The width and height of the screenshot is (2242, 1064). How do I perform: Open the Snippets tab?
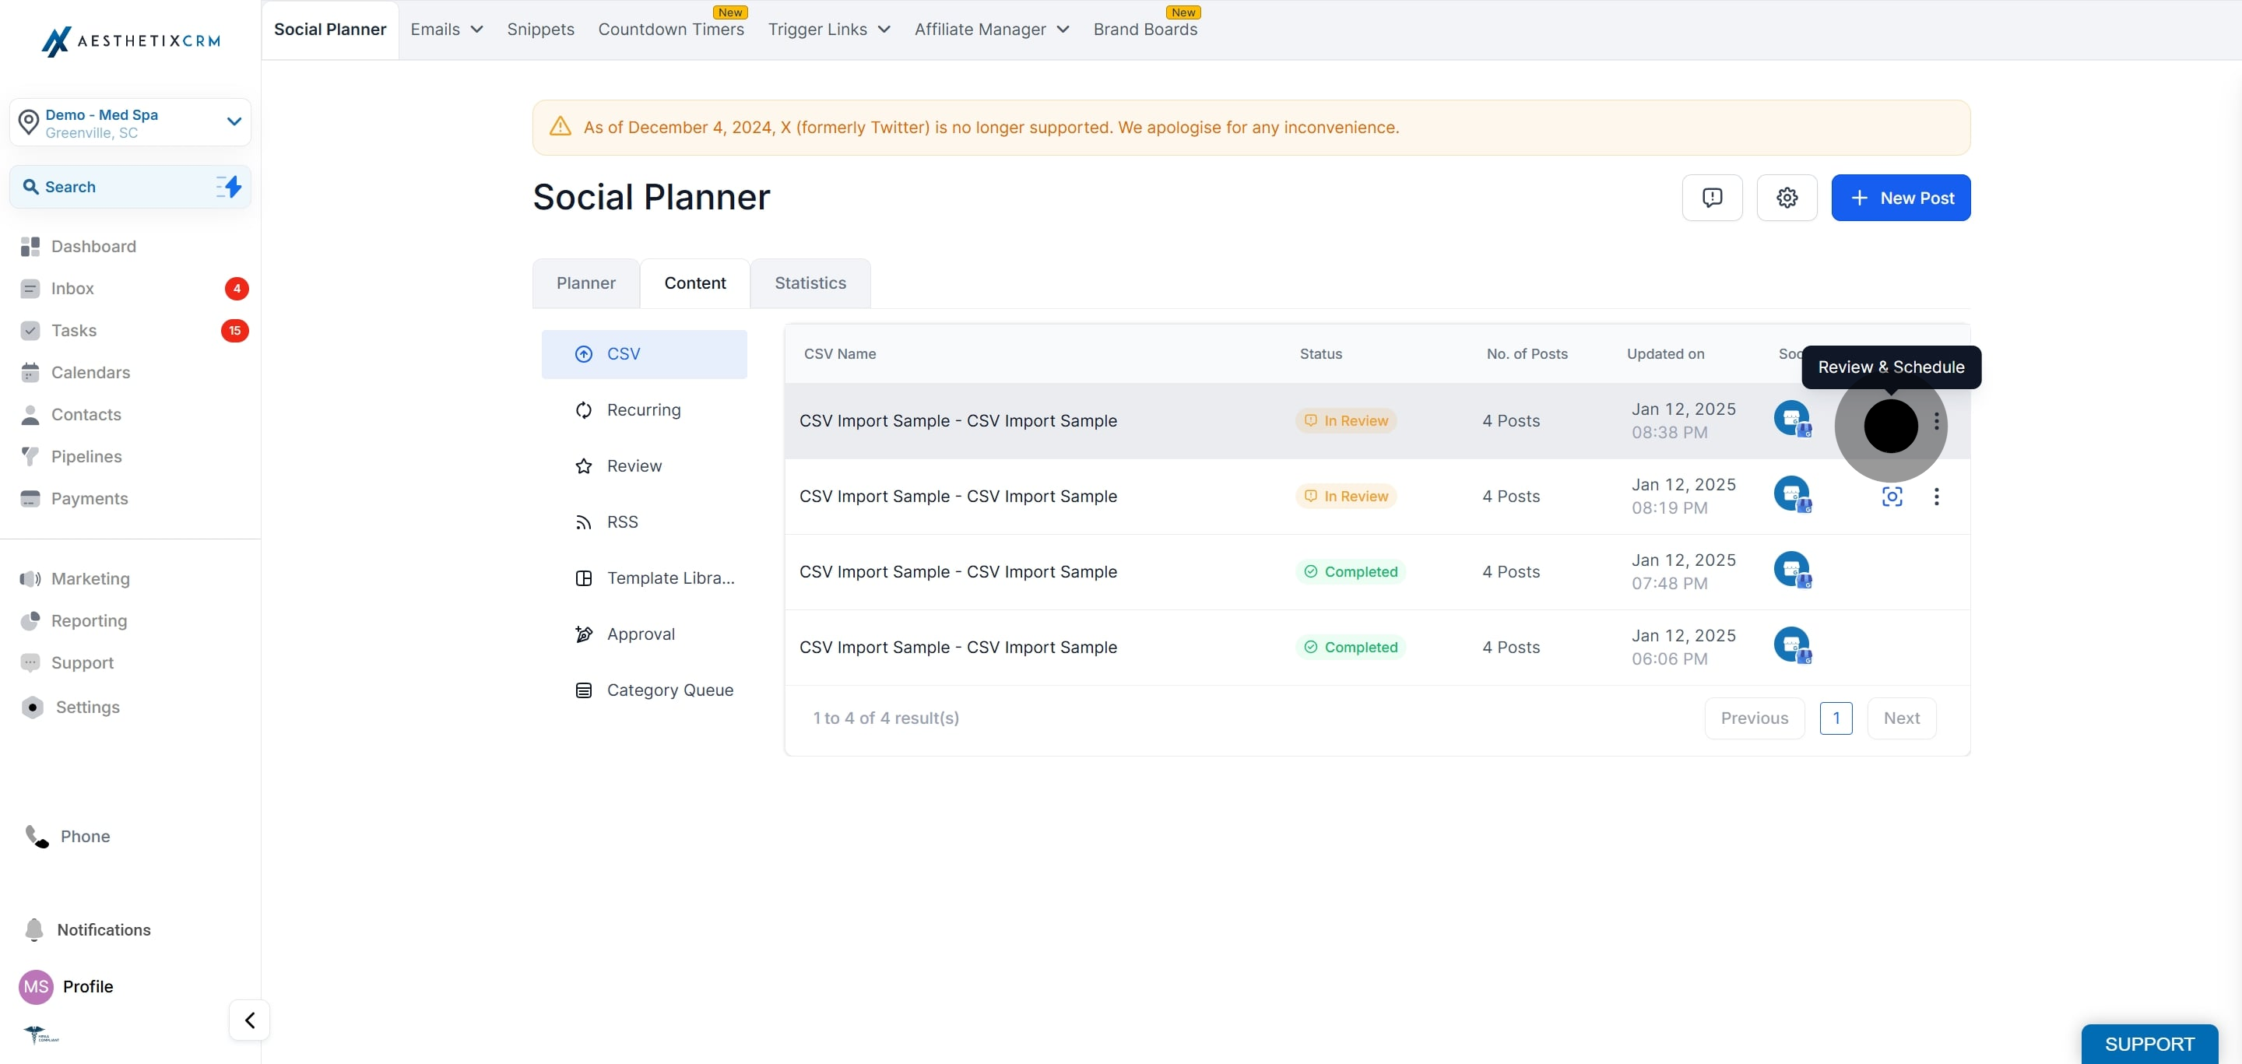(540, 30)
